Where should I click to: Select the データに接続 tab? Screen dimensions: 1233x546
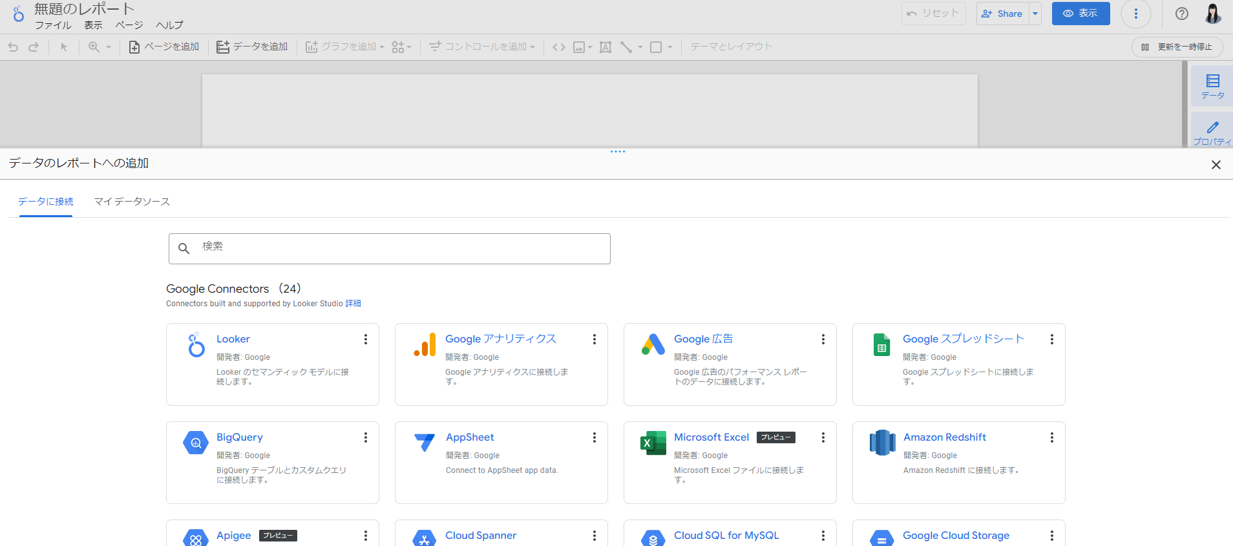coord(46,202)
